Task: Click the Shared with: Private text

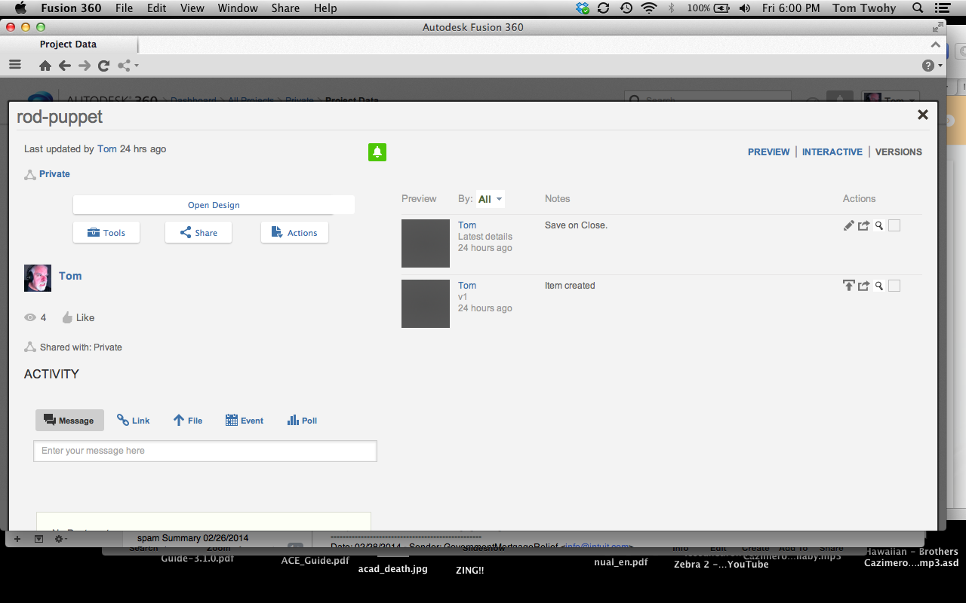Action: pos(81,347)
